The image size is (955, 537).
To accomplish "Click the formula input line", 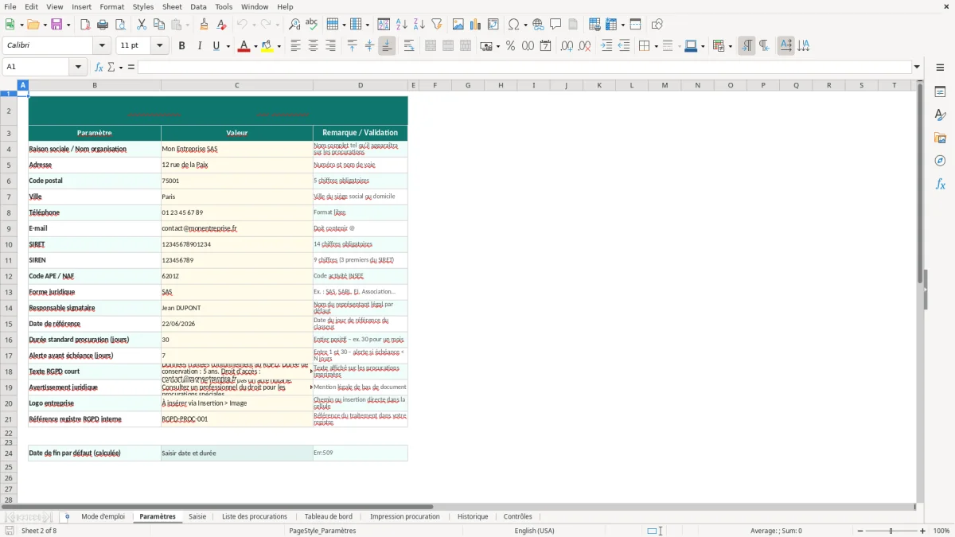I will 524,67.
